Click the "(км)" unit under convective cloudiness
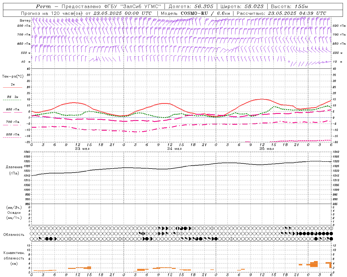The height and width of the screenshot is (277, 347). (x=14, y=263)
